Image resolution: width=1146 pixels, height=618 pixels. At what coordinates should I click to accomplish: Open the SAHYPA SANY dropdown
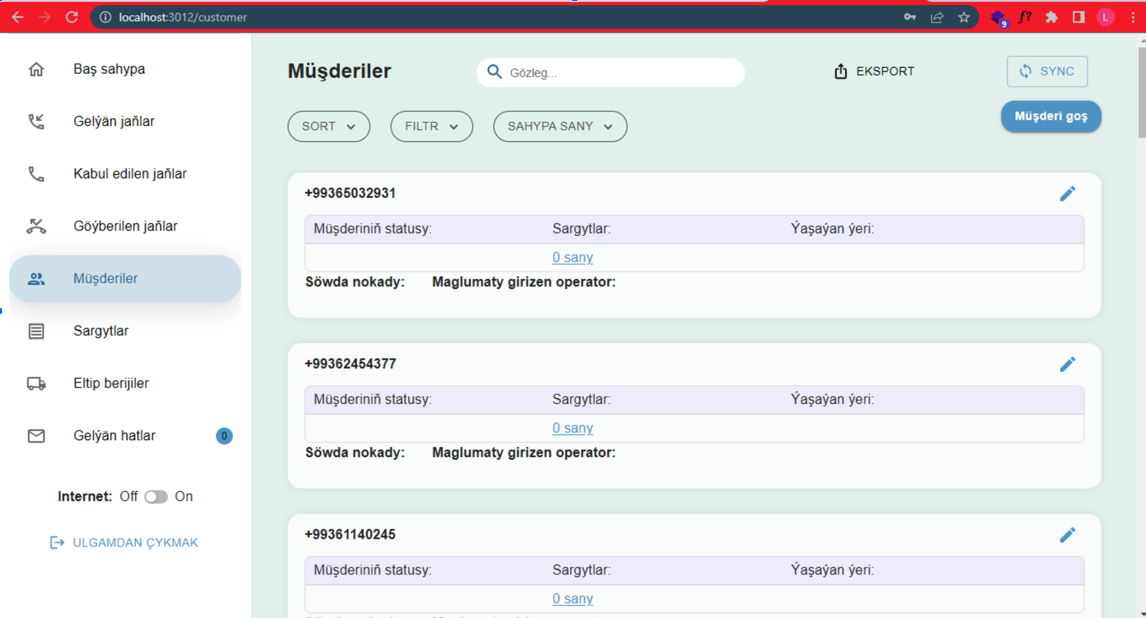click(x=560, y=126)
